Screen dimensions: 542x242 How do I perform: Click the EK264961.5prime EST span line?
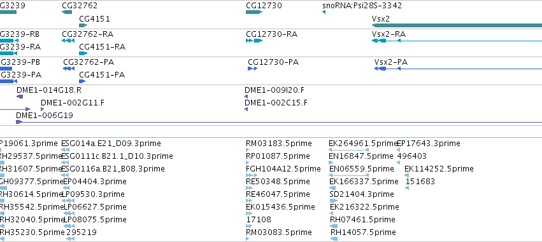(x=349, y=150)
